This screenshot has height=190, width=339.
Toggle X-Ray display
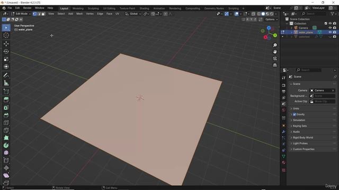click(253, 14)
